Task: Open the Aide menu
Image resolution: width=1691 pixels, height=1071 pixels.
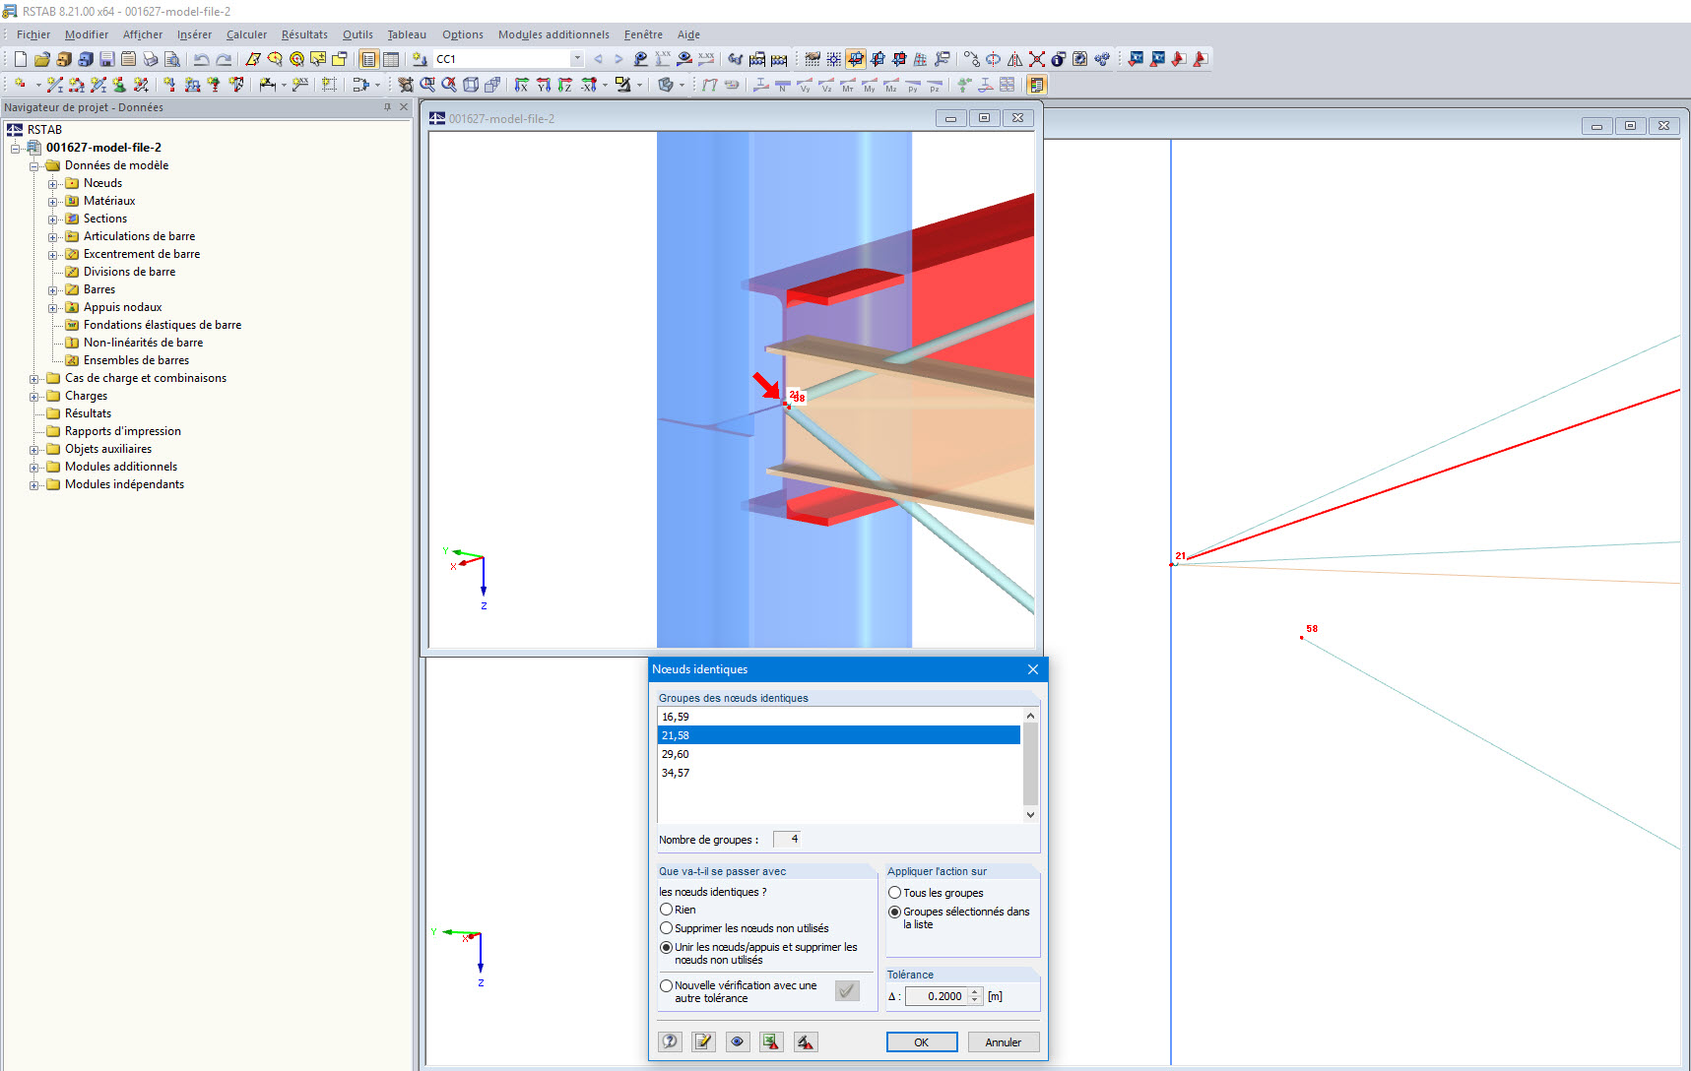Action: pos(688,34)
